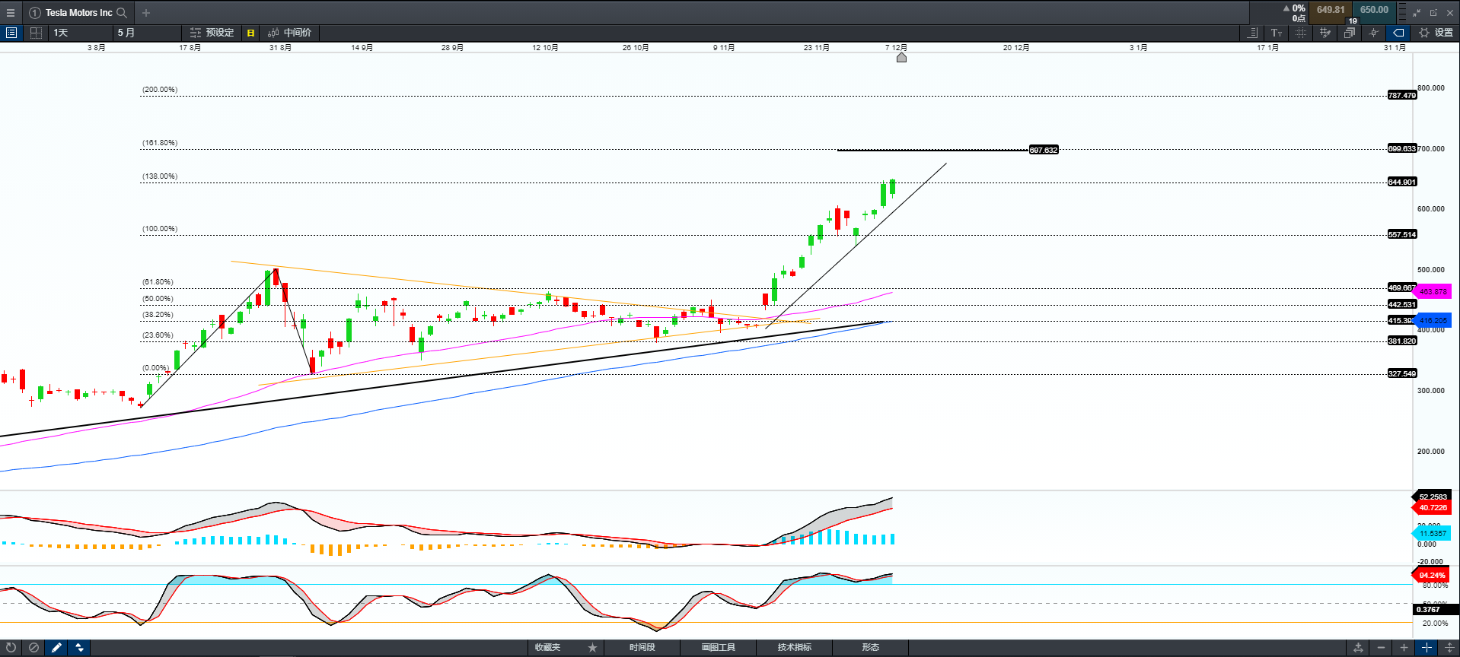The height and width of the screenshot is (657, 1460).
Task: Select the text label tool (Tт icon)
Action: pos(1277,33)
